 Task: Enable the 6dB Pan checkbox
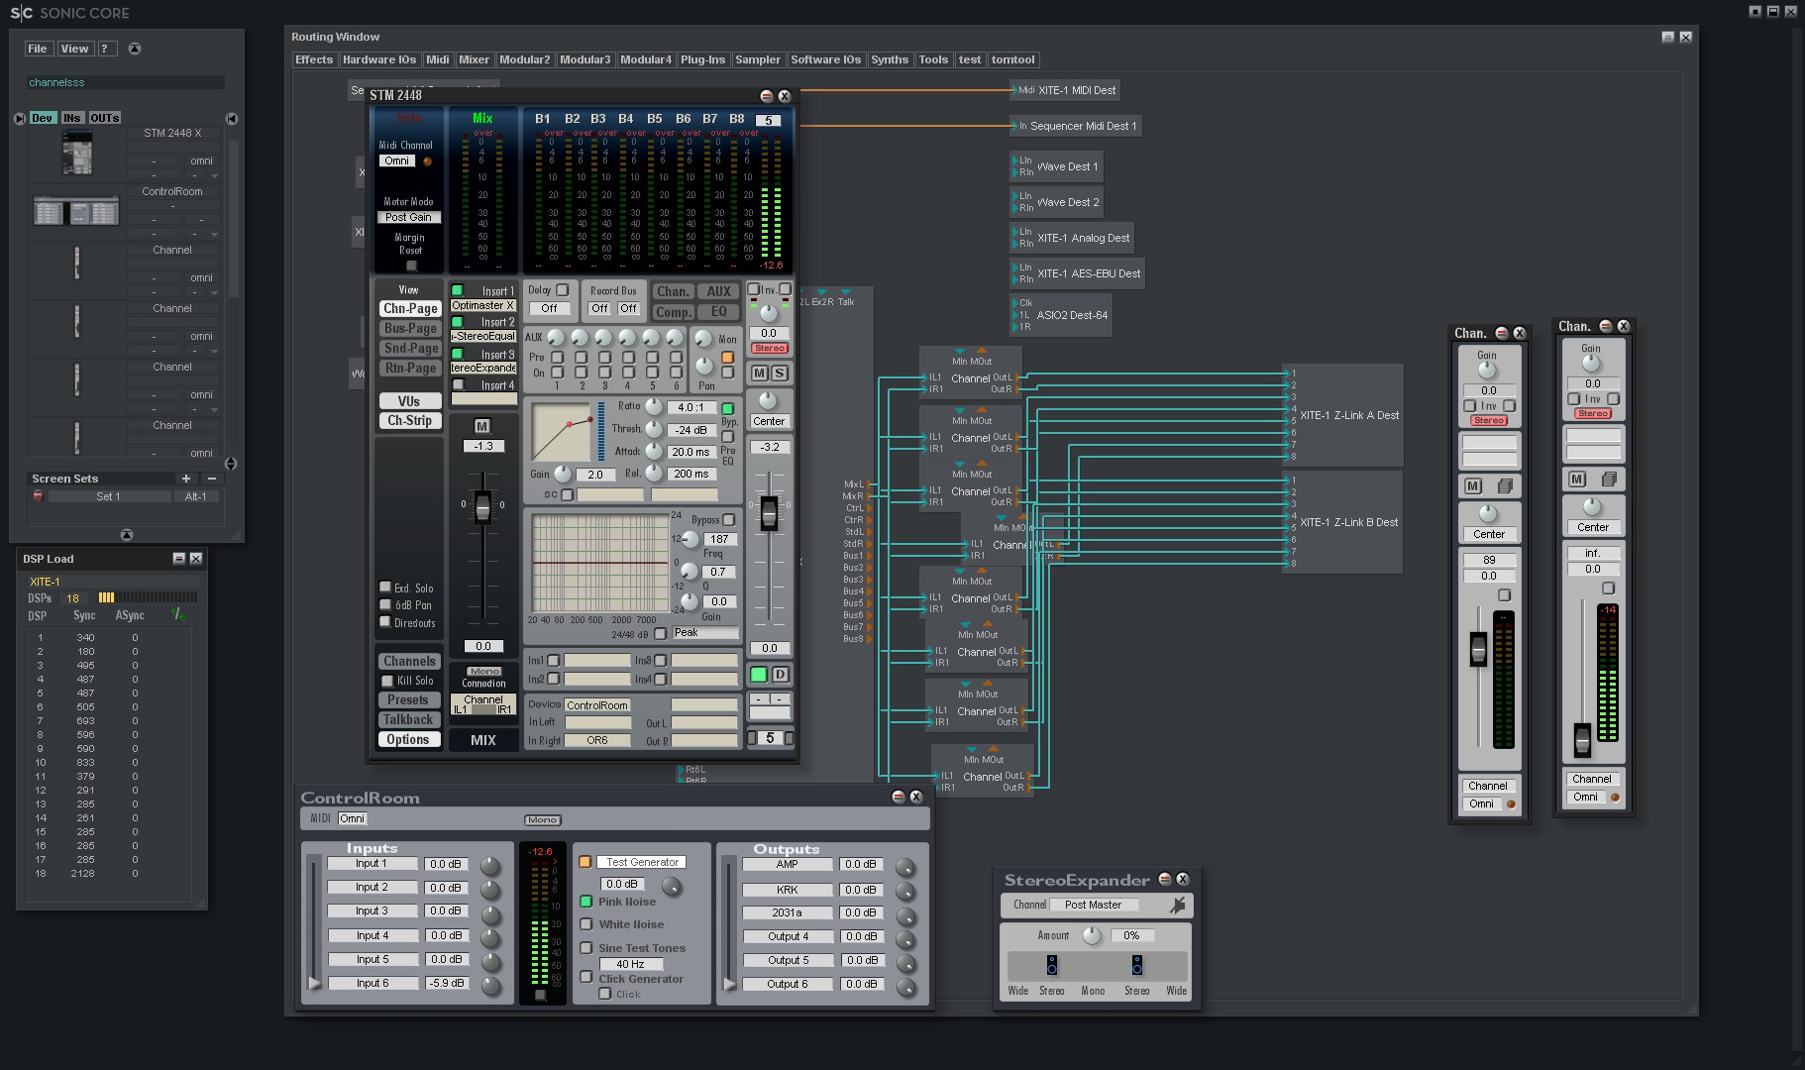[385, 604]
